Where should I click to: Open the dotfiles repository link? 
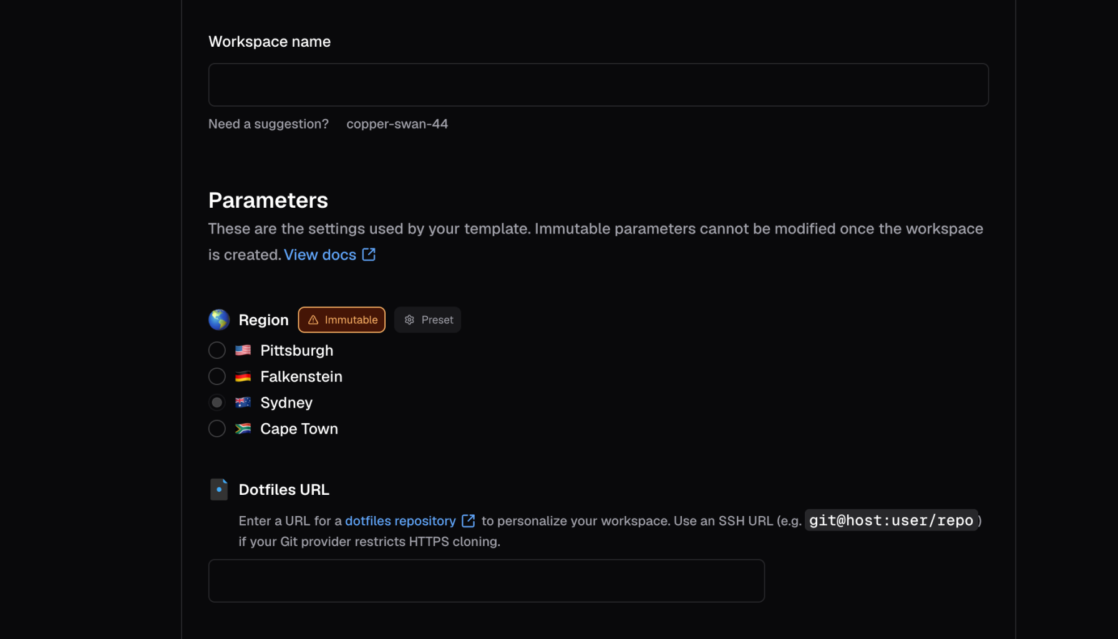point(401,521)
